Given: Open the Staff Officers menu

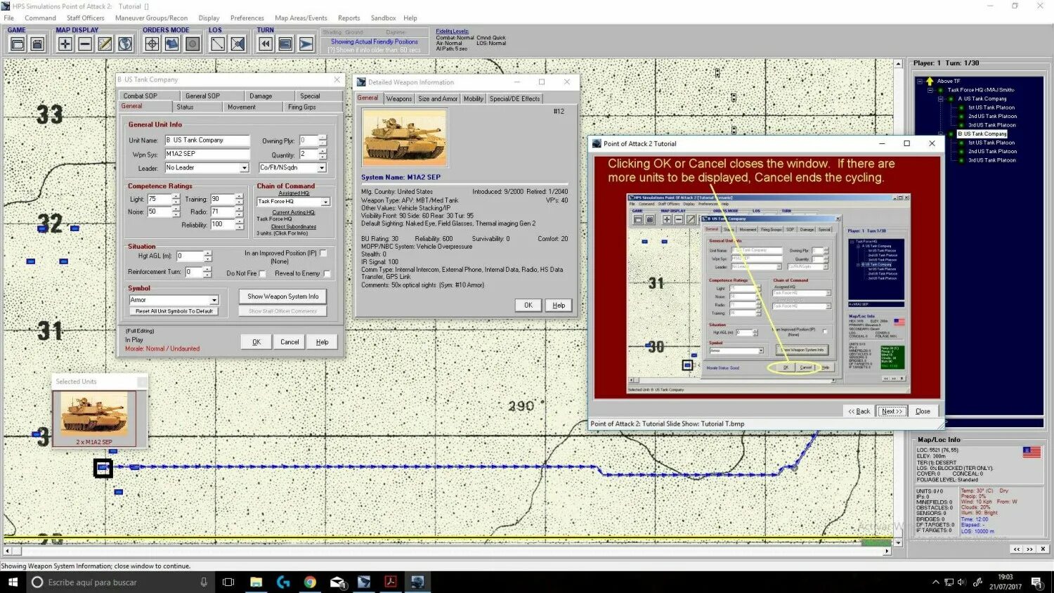Looking at the screenshot, I should (85, 18).
